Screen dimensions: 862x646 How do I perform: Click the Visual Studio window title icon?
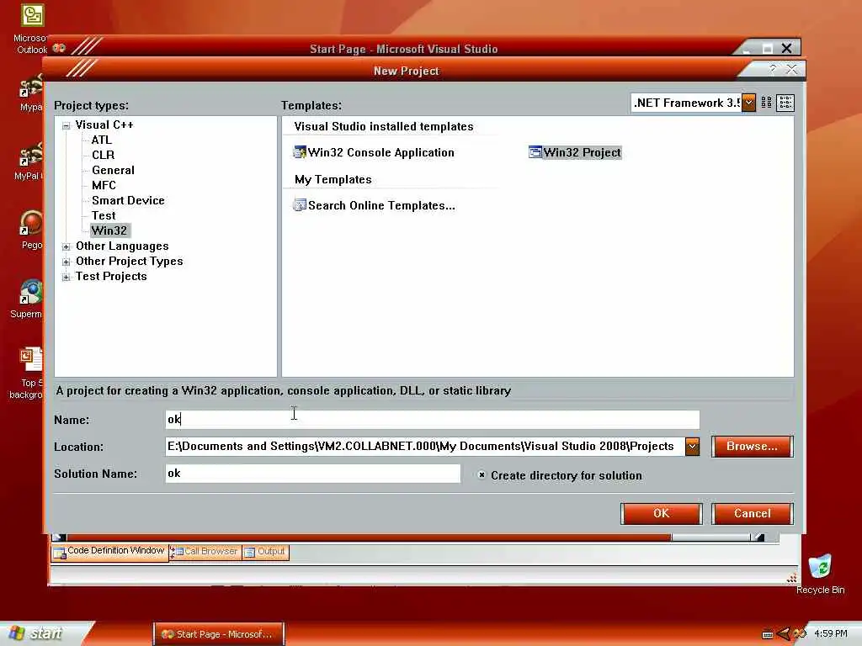[60, 48]
